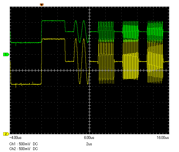
Task: Click the 16.00us time axis label
Action: point(163,138)
